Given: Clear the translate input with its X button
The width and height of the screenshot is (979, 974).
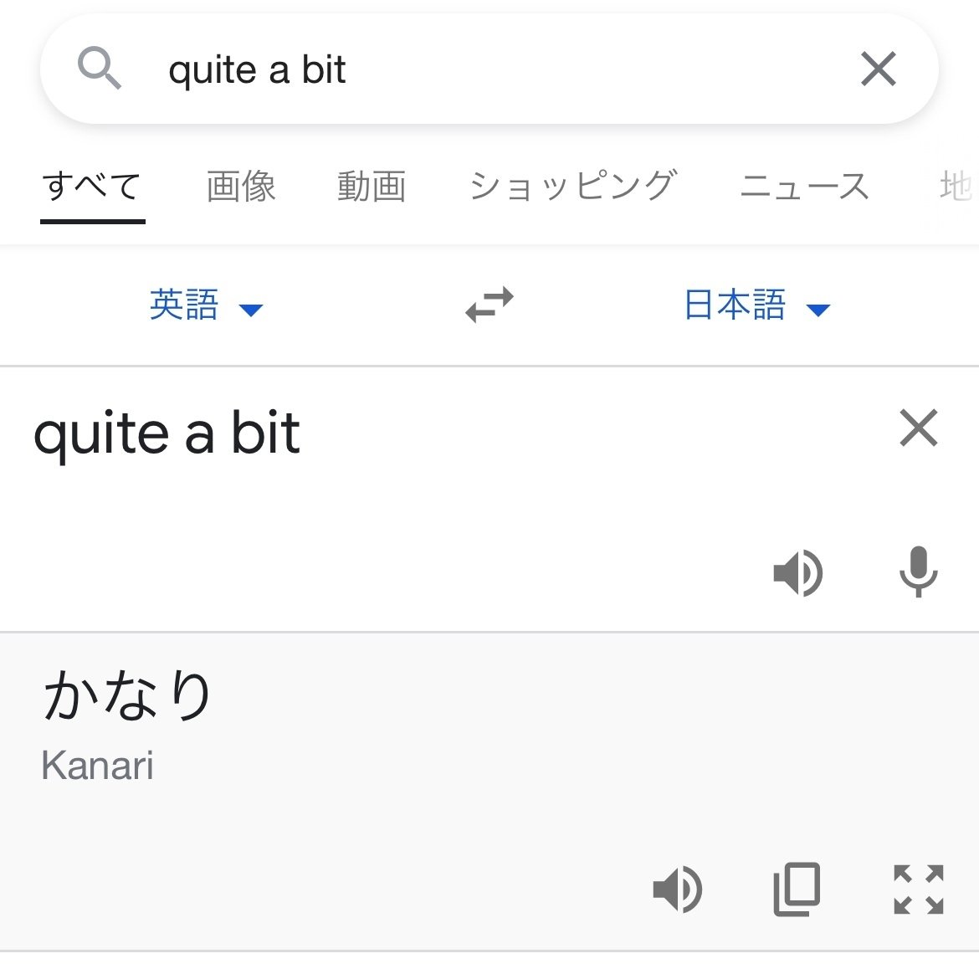Looking at the screenshot, I should (x=918, y=428).
